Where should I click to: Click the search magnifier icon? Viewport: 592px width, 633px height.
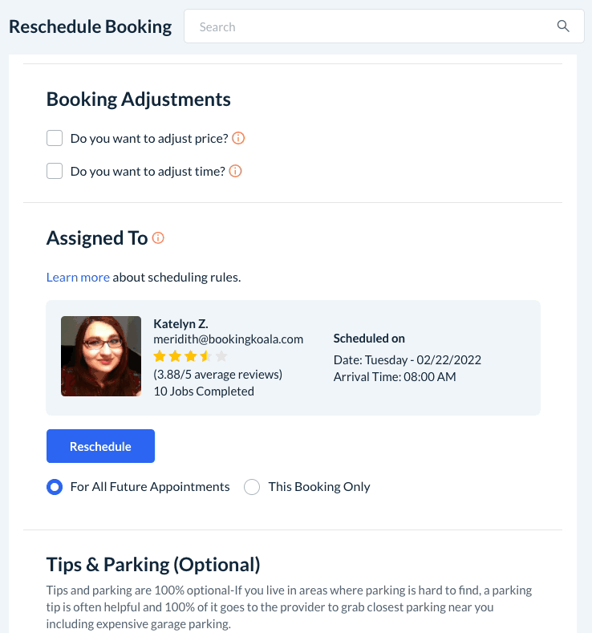pyautogui.click(x=563, y=26)
